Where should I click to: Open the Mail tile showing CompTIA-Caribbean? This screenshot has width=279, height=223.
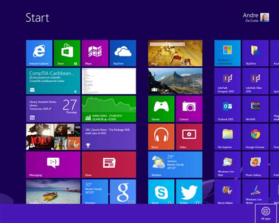pyautogui.click(x=53, y=81)
